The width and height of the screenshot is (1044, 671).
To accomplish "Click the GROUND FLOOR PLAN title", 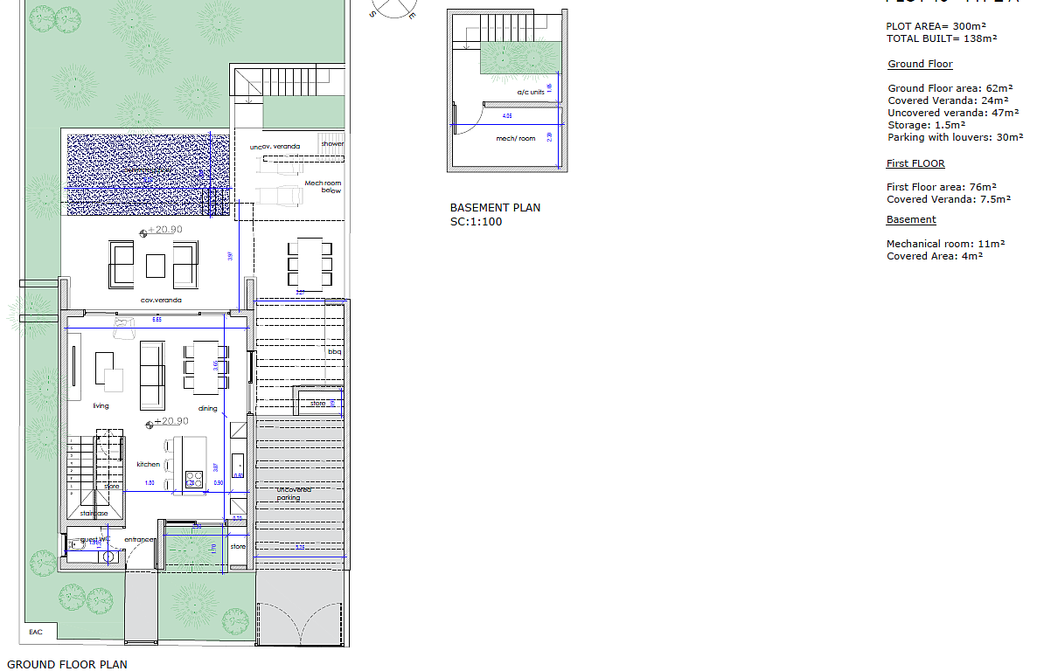I will click(67, 664).
